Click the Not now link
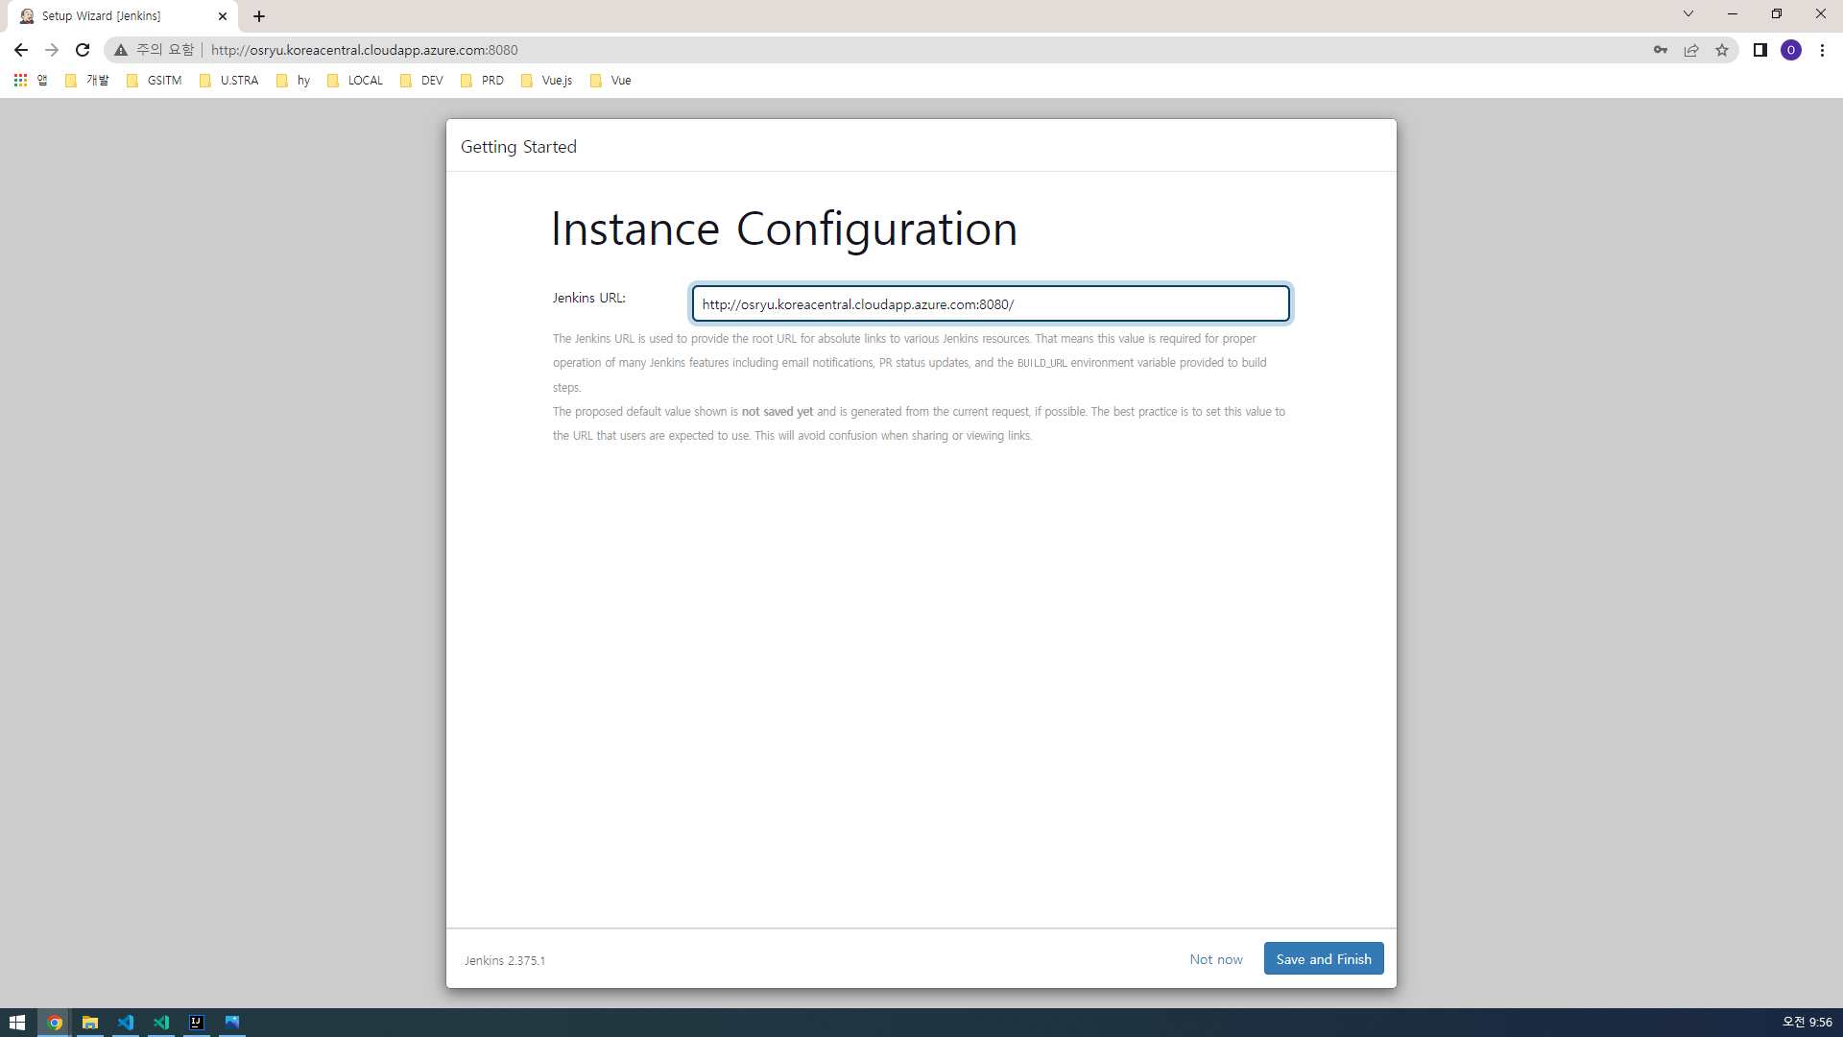Screen dimensions: 1843x1037 coord(1215,959)
